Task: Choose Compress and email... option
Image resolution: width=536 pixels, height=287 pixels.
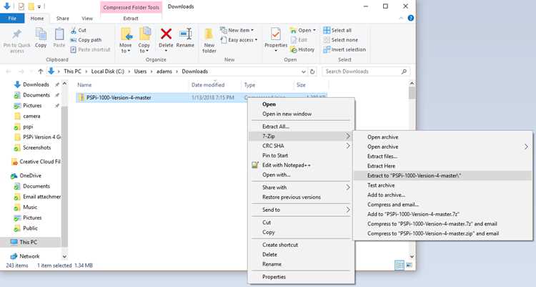Action: (443, 205)
